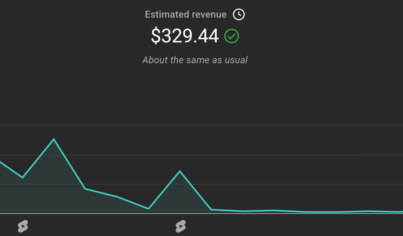Click the Shorts marker under the tallest peak
The width and height of the screenshot is (403, 236).
[23, 226]
